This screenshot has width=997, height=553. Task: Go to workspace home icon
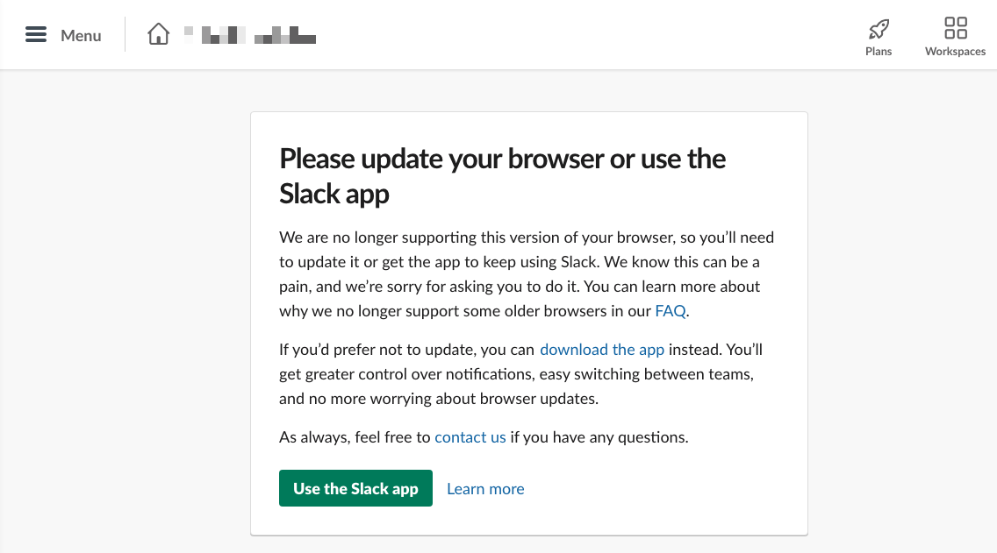tap(158, 34)
